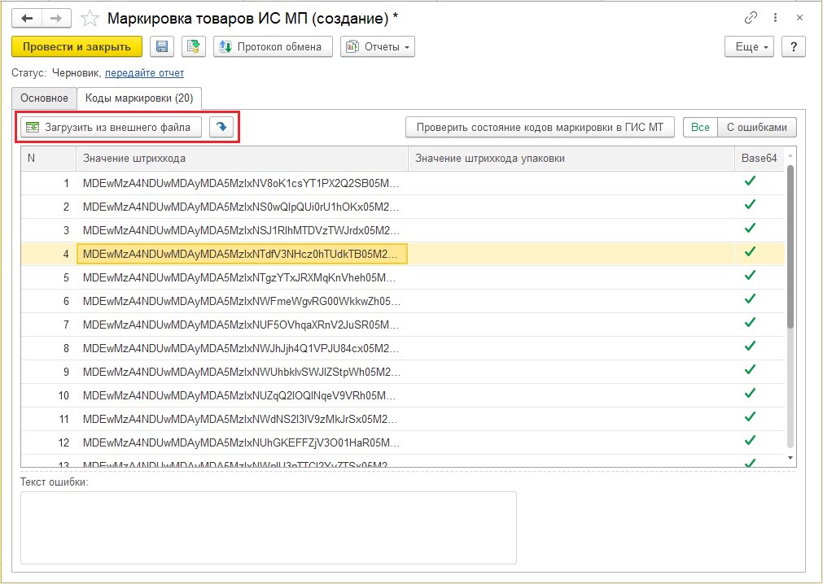Click the post document icon
Image resolution: width=823 pixels, height=584 pixels.
pos(194,47)
